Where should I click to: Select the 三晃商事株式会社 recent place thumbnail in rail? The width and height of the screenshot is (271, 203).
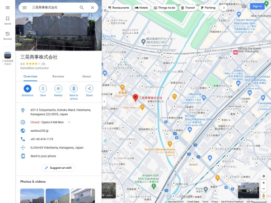point(8,55)
